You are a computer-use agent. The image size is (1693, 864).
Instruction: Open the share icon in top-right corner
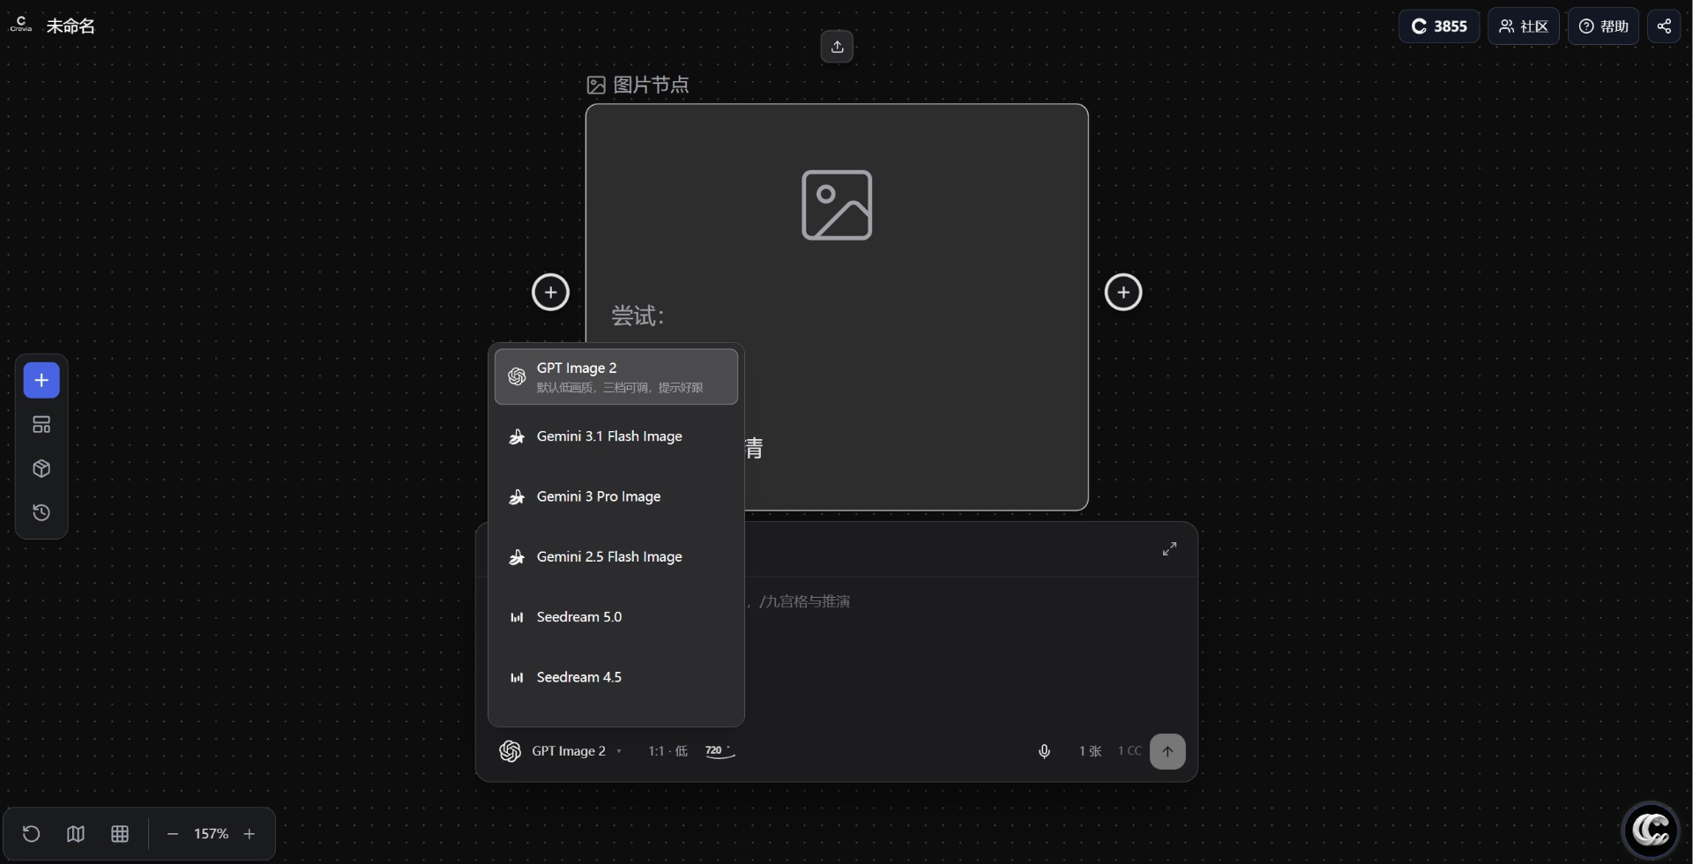click(1664, 26)
